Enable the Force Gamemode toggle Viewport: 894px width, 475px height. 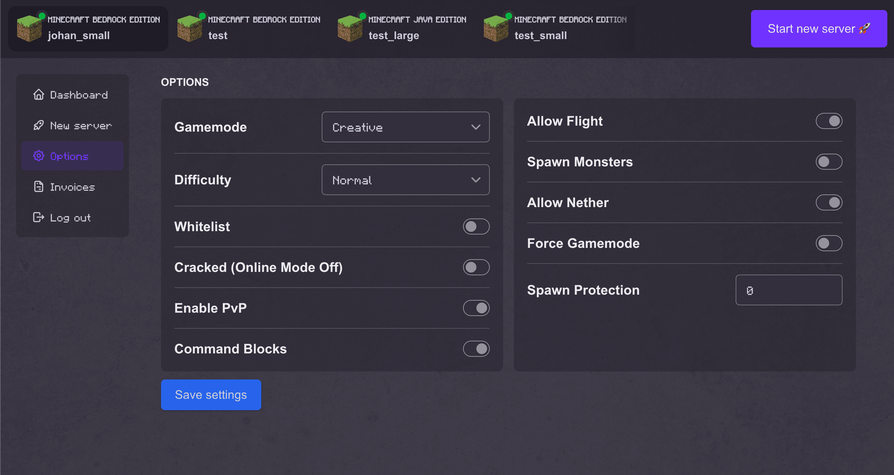coord(829,243)
